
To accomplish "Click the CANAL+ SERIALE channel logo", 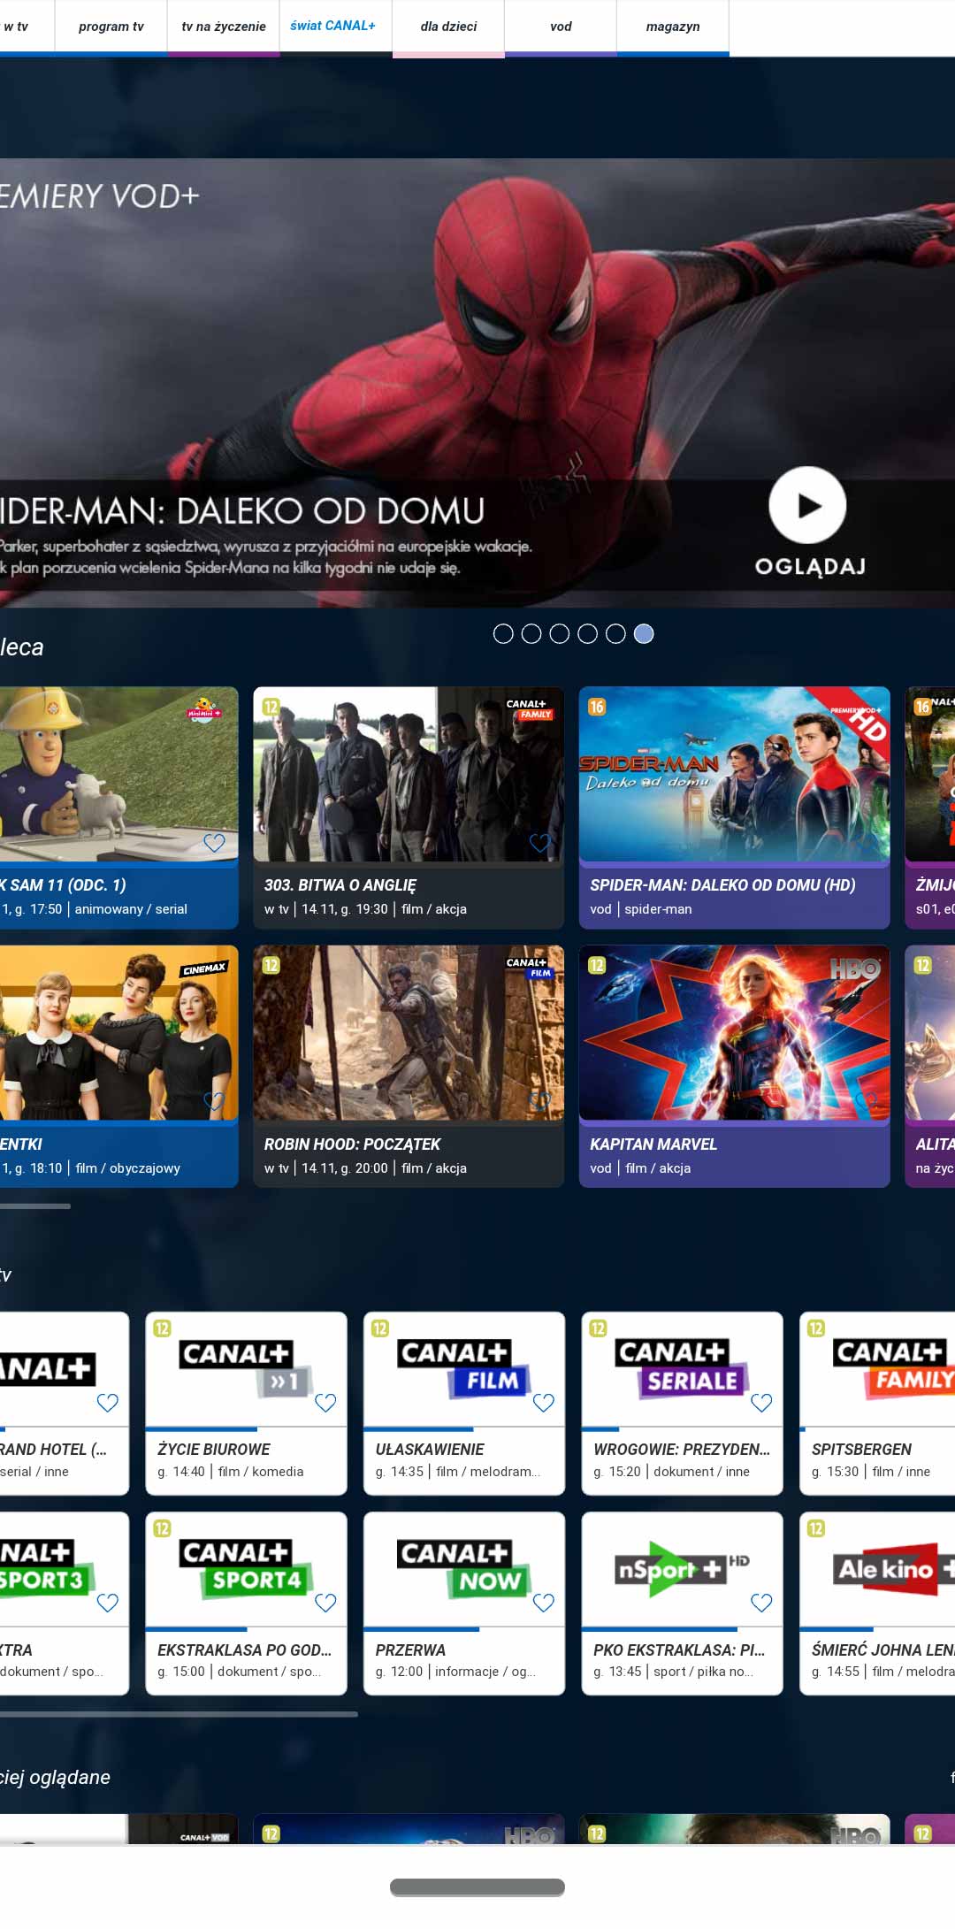I will [682, 1367].
